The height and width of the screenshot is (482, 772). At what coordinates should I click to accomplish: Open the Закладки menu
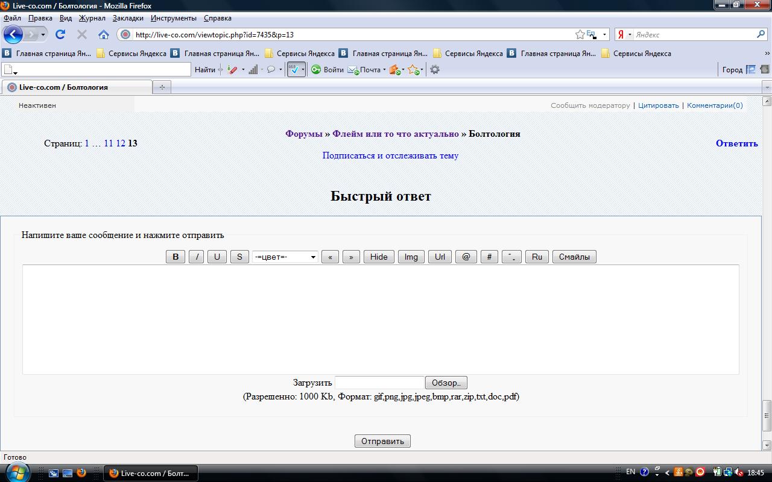point(128,18)
